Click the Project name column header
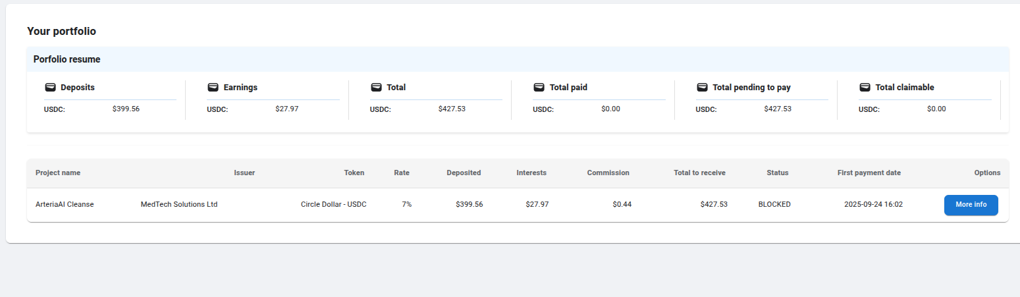 (58, 173)
